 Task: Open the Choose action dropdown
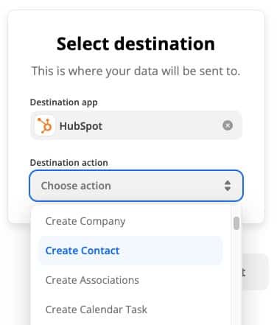pyautogui.click(x=136, y=186)
